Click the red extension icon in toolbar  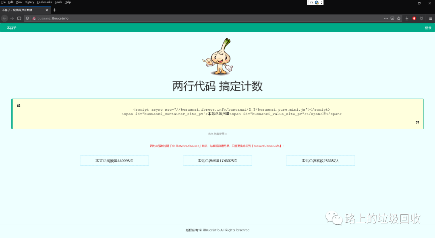(x=414, y=18)
